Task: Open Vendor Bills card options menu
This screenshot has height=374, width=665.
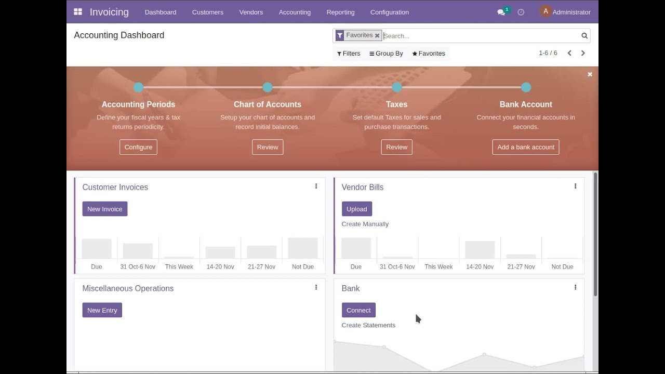Action: [575, 186]
